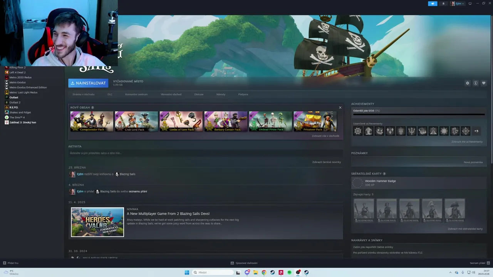Open Podpora tab
The image size is (493, 277).
point(243,94)
